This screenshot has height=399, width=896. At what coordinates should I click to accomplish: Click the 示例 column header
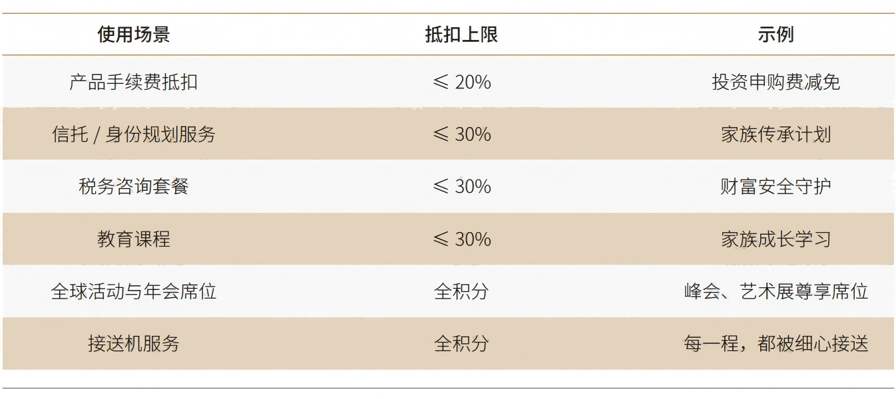click(x=776, y=35)
